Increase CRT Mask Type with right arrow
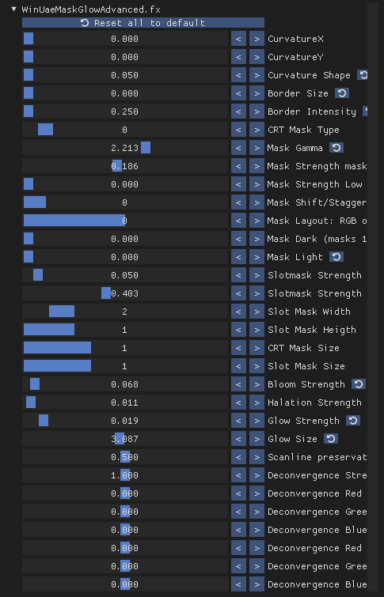Image resolution: width=384 pixels, height=597 pixels. tap(257, 130)
